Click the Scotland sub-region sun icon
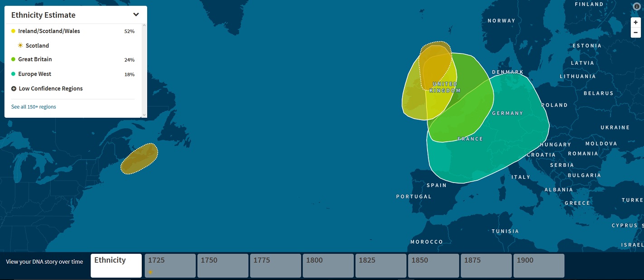 (20, 45)
